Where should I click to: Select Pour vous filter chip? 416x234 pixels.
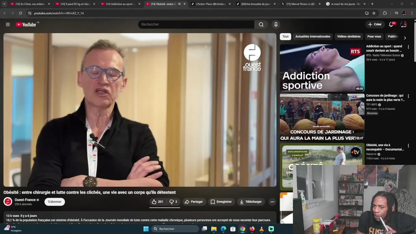374,36
